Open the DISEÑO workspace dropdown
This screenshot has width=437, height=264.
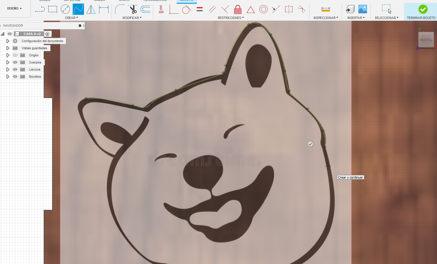click(15, 8)
